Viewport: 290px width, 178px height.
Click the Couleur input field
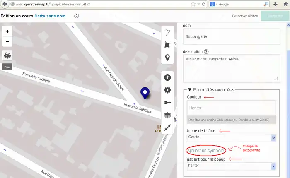pyautogui.click(x=231, y=108)
